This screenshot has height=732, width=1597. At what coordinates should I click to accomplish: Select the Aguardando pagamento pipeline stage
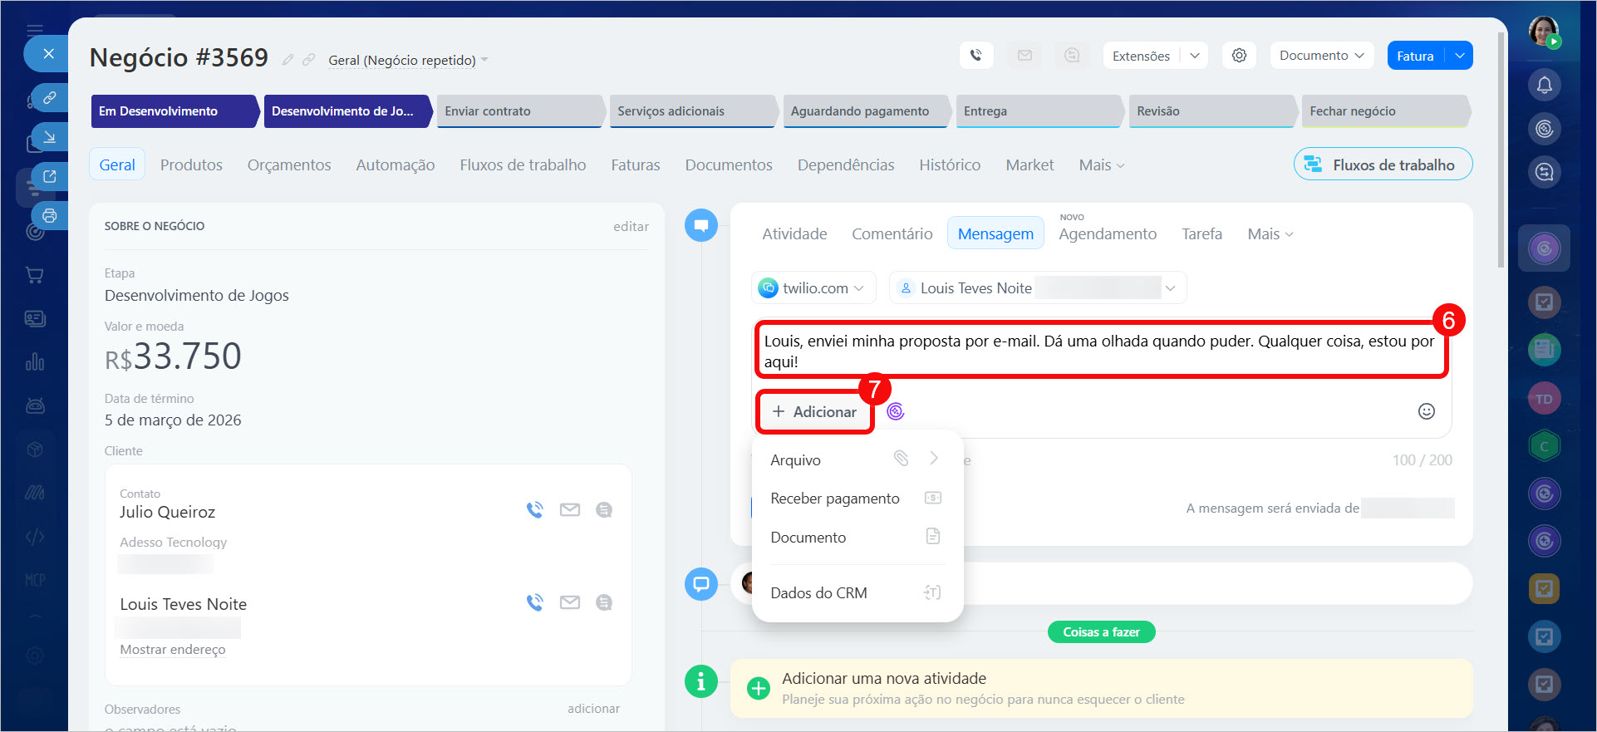860,111
